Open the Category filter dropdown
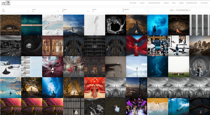 (x=75, y=11)
